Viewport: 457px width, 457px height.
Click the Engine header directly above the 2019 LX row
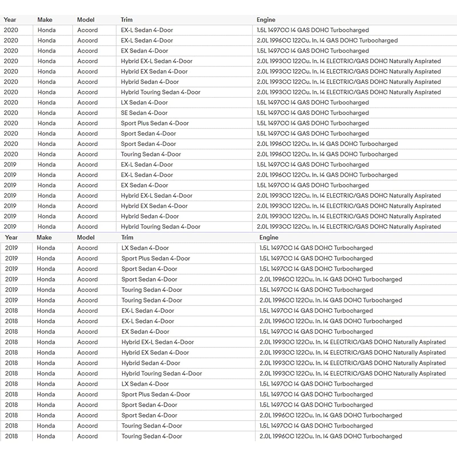269,237
